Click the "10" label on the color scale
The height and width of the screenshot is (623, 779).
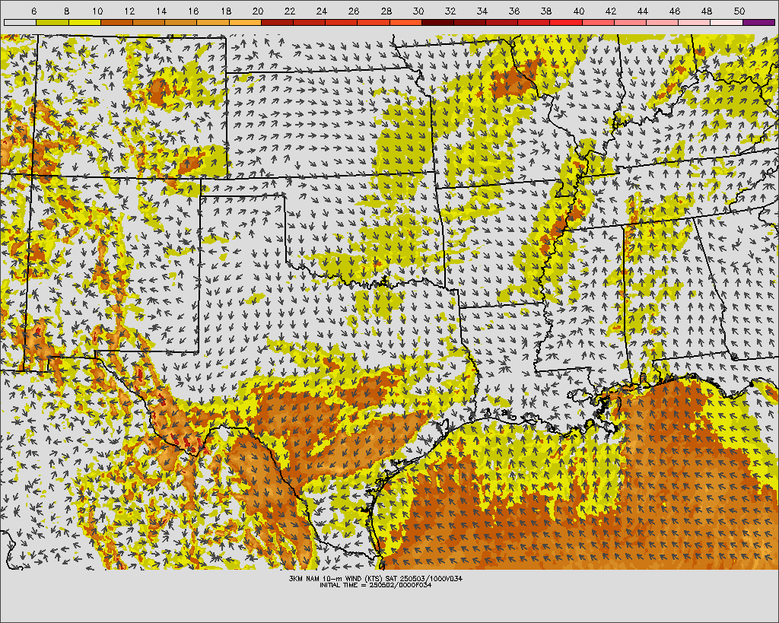tap(98, 11)
